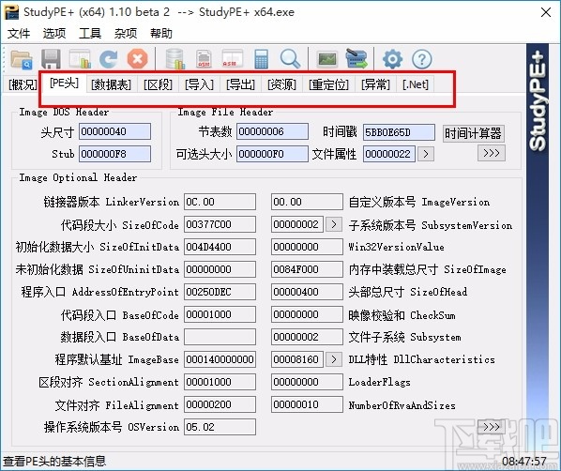561x471 pixels.
Task: Click the ImageBase field showing 000140000000
Action: [220, 359]
